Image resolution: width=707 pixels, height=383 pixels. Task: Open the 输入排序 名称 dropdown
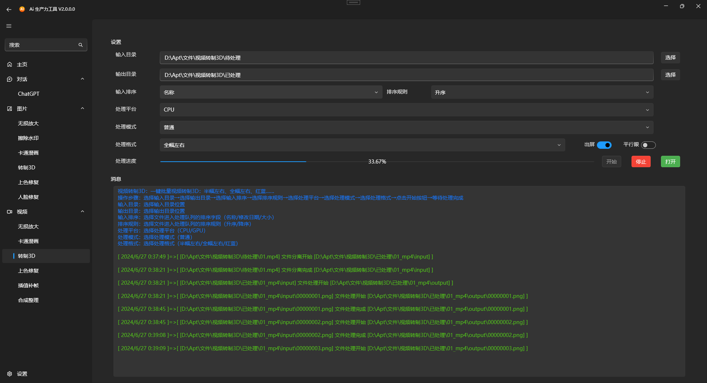click(x=271, y=92)
